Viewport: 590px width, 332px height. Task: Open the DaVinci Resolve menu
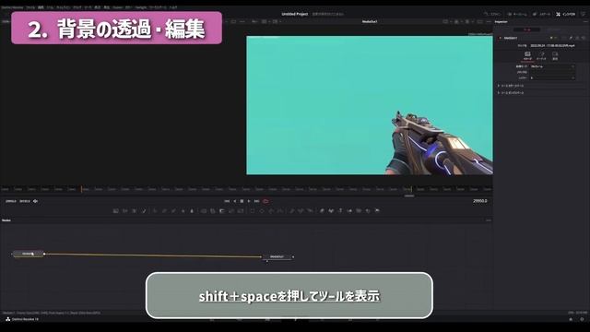[12, 7]
